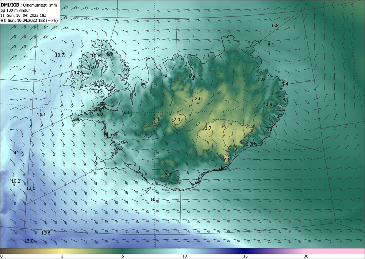Viewport: 365px width, 259px height.
Task: Click the 5.2 value label
Action: coord(100,115)
